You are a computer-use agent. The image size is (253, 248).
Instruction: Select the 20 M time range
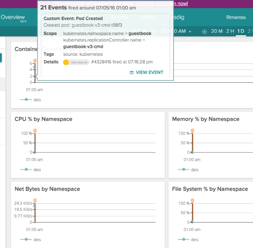coord(217,31)
